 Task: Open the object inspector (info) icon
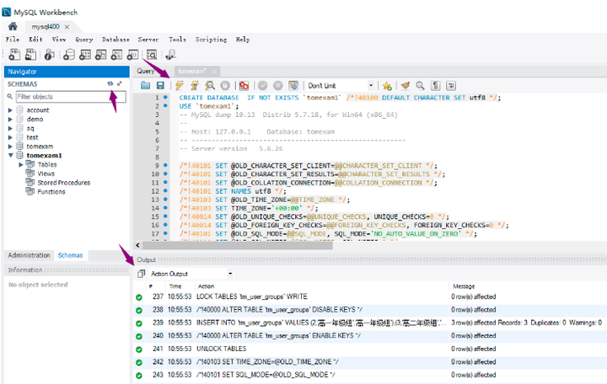(49, 55)
